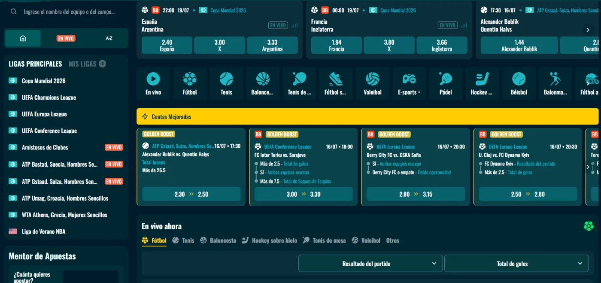
Task: Select the Baloncesto tab under En vivo ahora
Action: point(218,240)
